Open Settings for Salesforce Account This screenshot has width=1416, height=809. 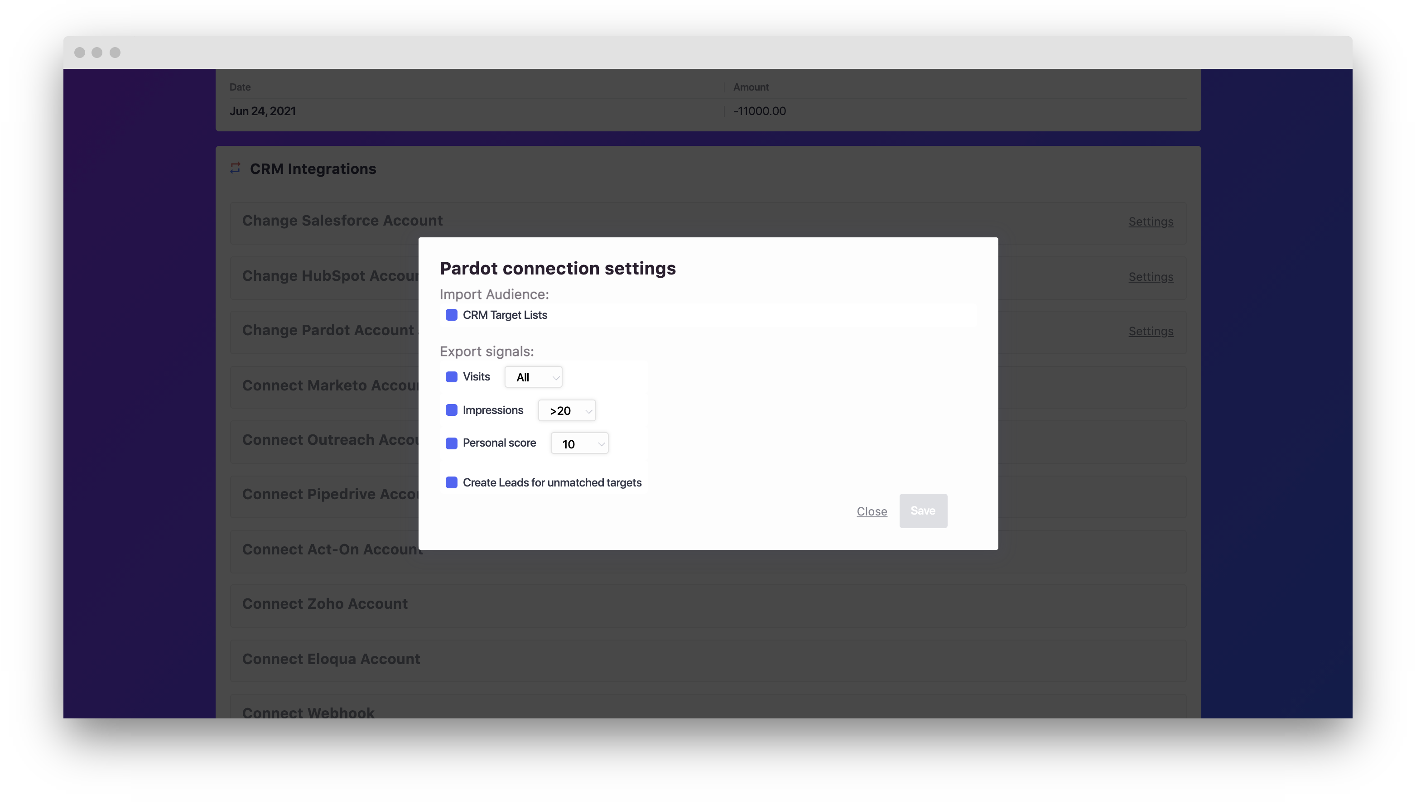pyautogui.click(x=1151, y=222)
